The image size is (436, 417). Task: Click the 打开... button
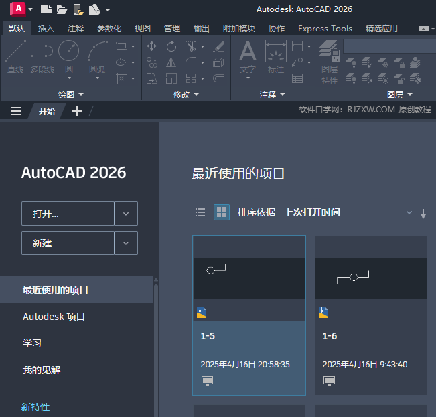(x=68, y=214)
